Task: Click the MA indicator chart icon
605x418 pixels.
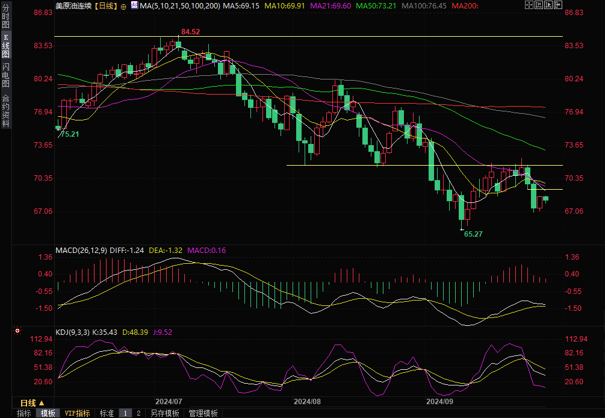Action: [134, 6]
